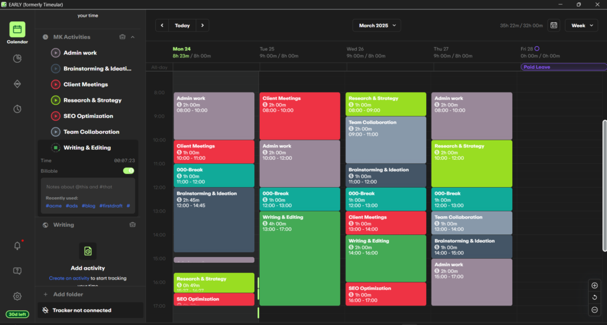The width and height of the screenshot is (607, 325).
Task: Open Monday SEO Optimization entry
Action: point(214,300)
